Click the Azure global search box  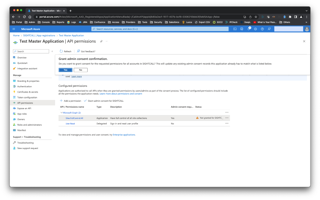click(x=160, y=29)
